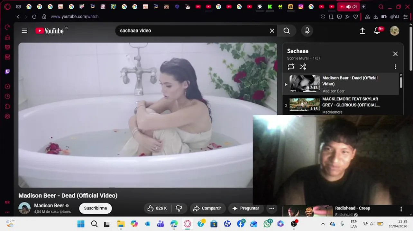Open the Opera AI assistant button
413x231 pixels.
click(394, 17)
